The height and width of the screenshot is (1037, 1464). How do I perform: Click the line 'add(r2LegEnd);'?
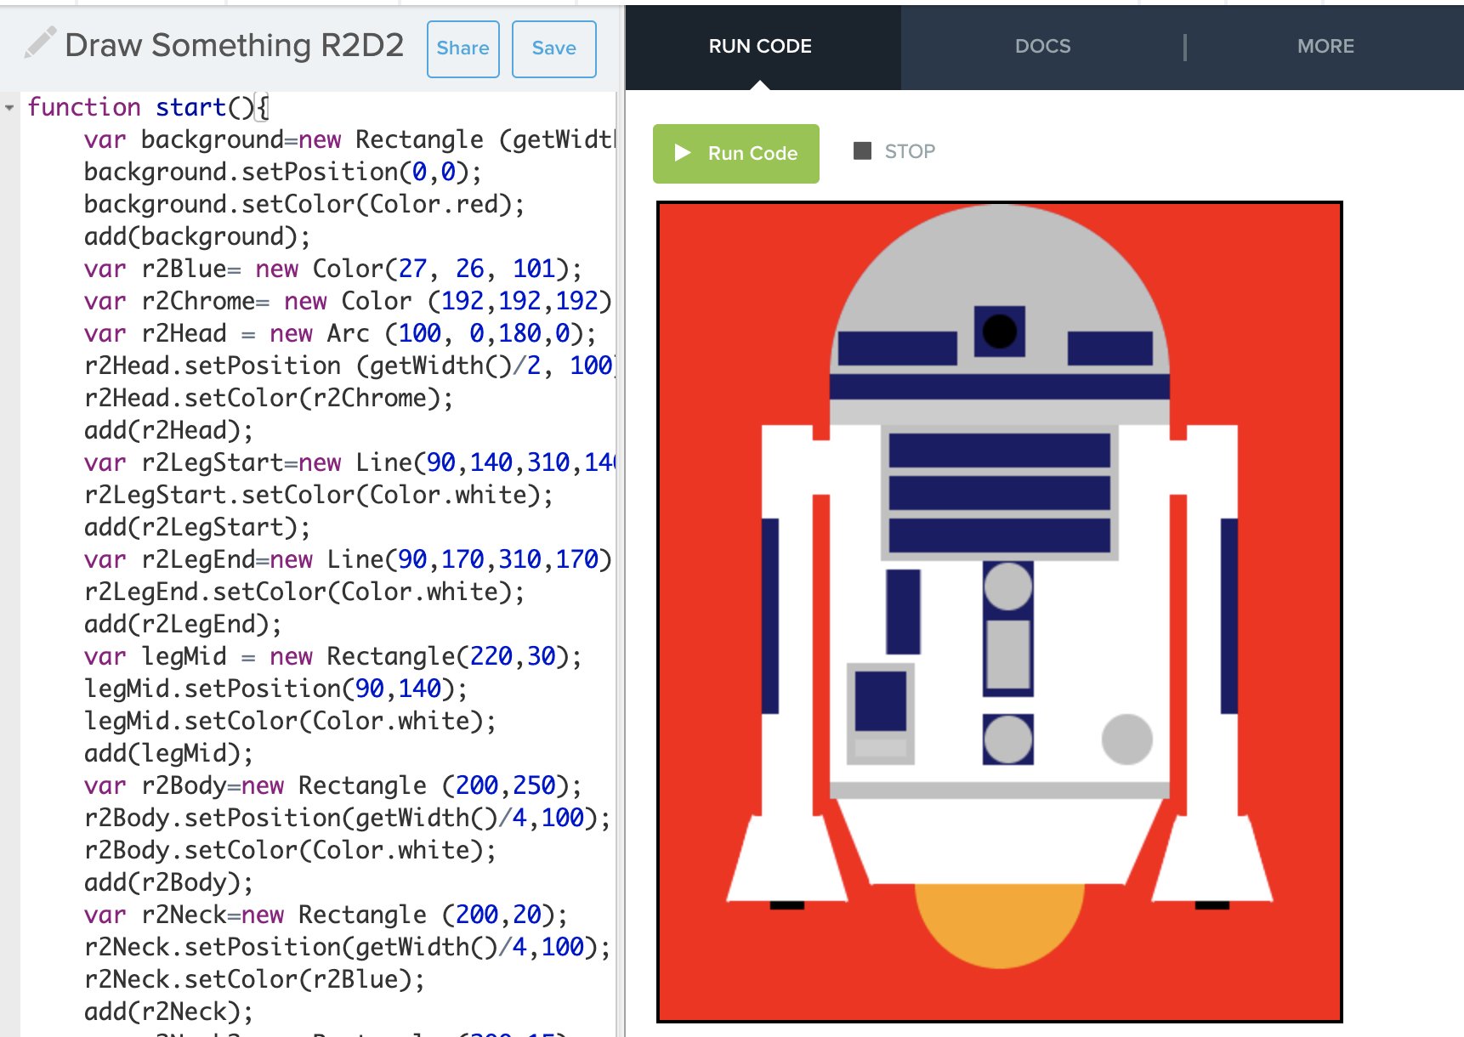point(183,624)
